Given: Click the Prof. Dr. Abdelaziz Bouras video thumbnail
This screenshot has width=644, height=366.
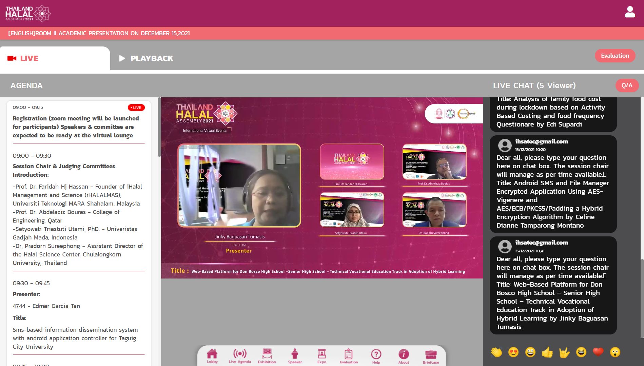Looking at the screenshot, I should point(434,162).
